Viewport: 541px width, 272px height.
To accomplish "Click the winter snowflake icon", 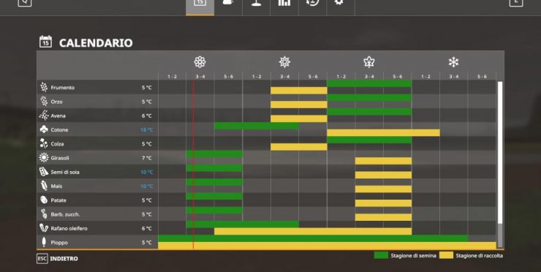I will coord(453,62).
